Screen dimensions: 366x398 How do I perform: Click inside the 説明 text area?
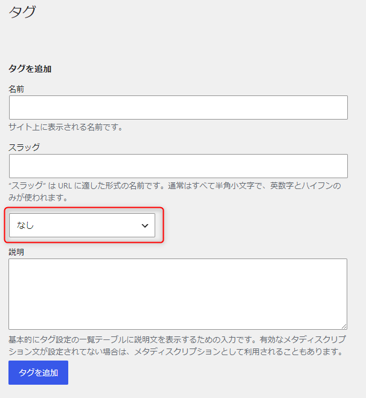tap(178, 294)
